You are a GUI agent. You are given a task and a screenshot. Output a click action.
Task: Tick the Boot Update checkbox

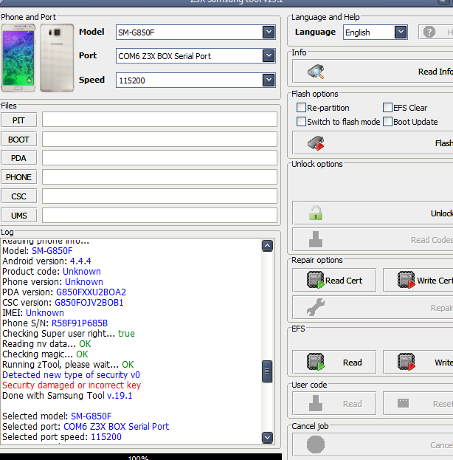tap(387, 121)
